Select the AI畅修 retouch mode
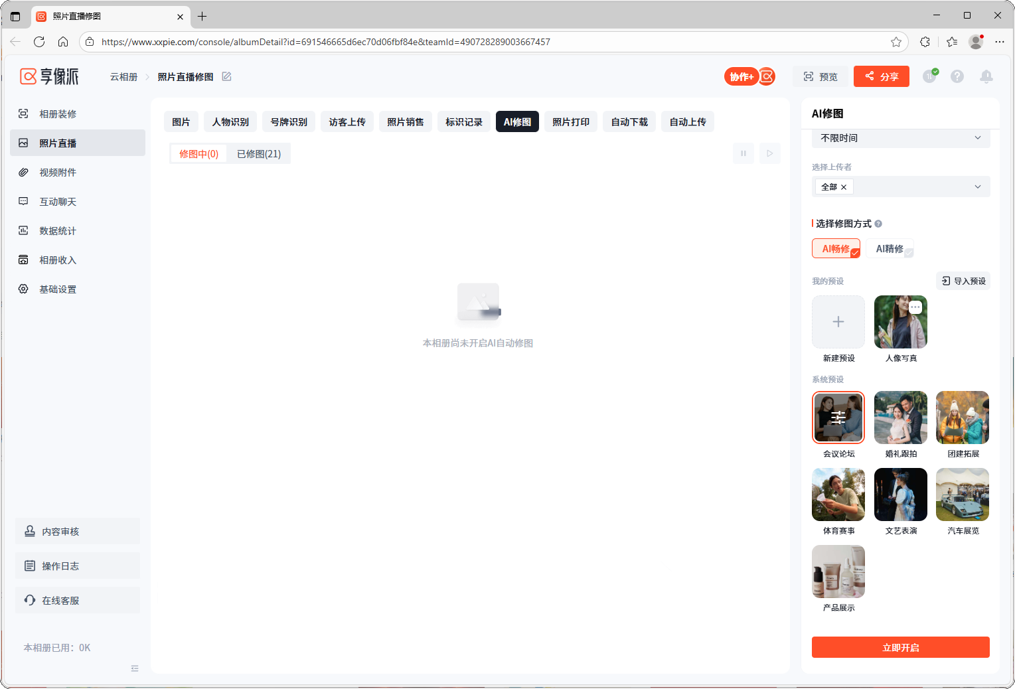Viewport: 1015px width, 689px height. (x=836, y=248)
